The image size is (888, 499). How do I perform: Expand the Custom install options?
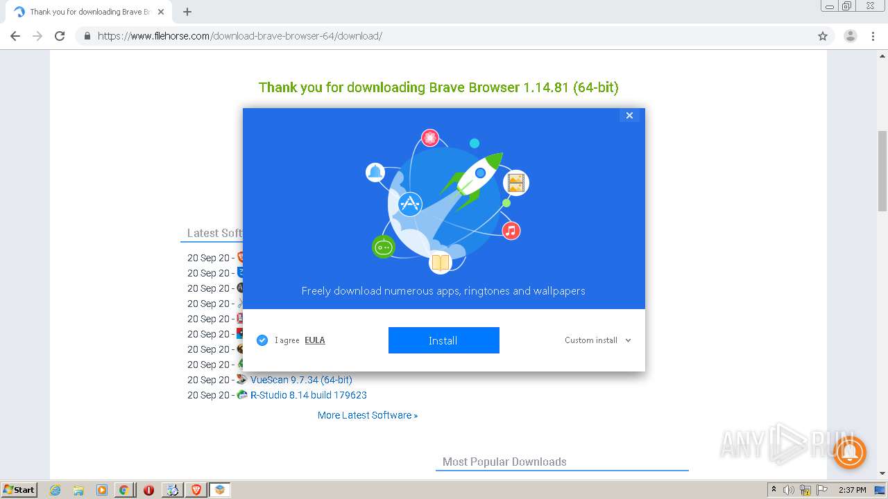tap(598, 340)
